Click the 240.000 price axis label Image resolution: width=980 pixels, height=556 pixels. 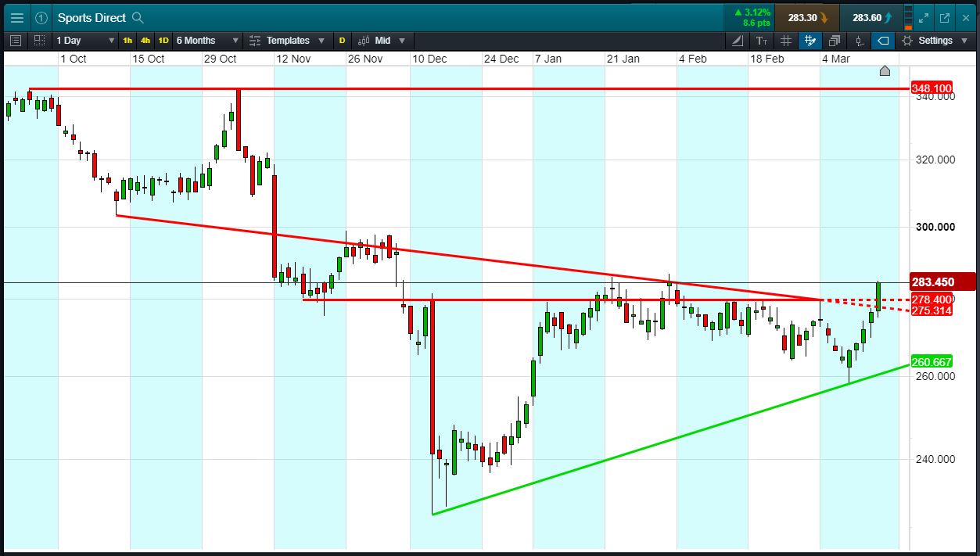(936, 459)
